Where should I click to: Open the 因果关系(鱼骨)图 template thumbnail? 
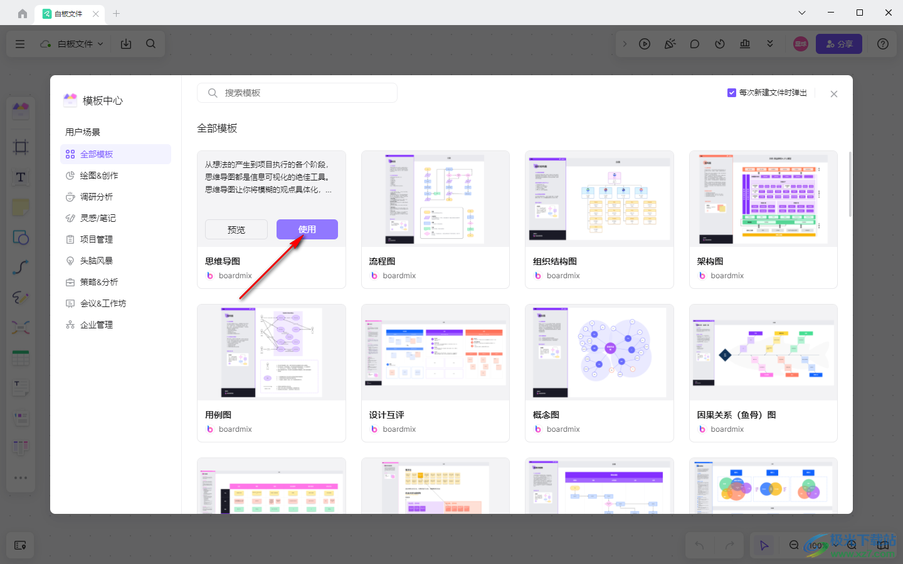click(x=763, y=352)
